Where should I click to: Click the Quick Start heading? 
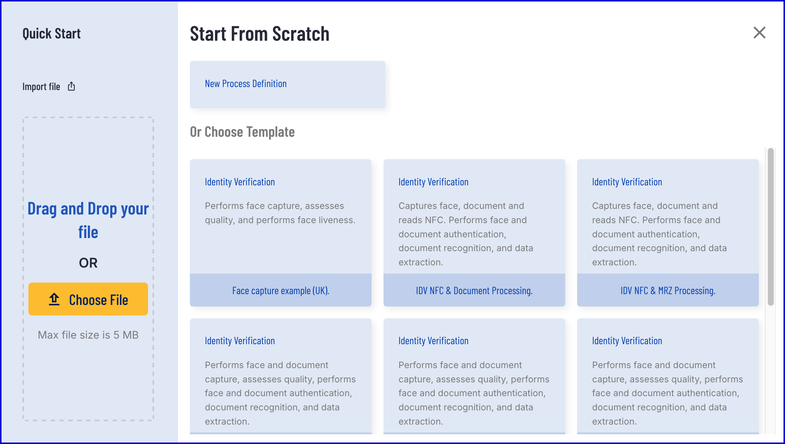(x=52, y=34)
